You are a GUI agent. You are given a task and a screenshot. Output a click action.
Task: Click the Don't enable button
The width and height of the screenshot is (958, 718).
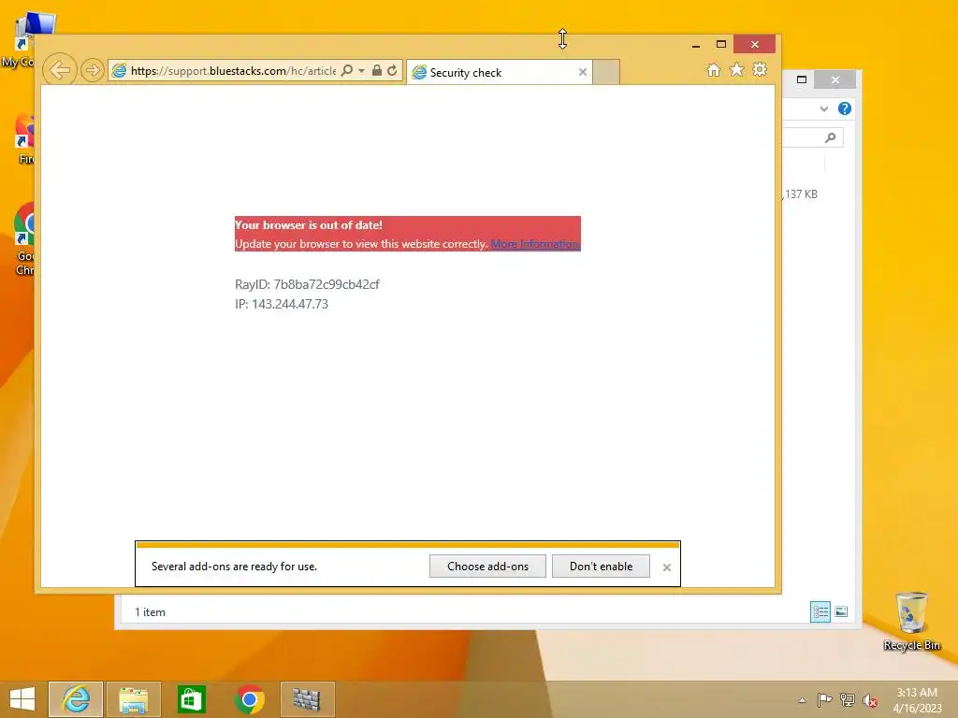[x=601, y=566]
